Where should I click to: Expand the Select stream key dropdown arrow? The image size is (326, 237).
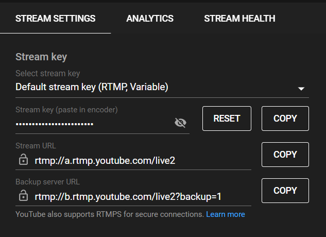pos(301,89)
